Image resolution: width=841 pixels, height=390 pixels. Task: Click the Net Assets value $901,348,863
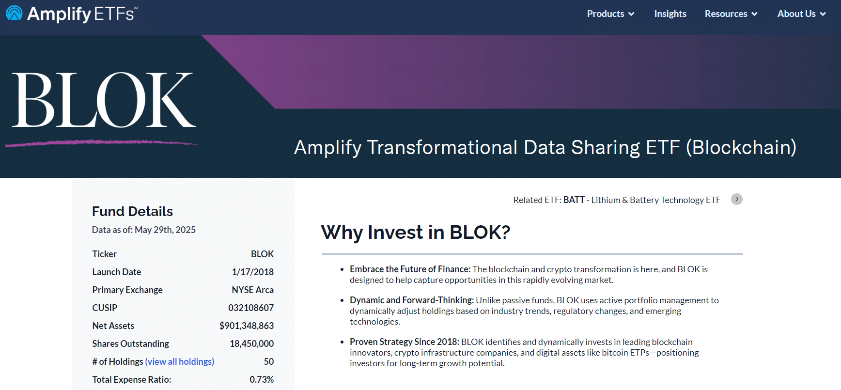(247, 326)
